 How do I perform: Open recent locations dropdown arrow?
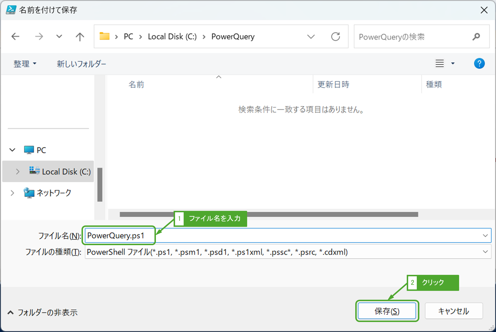click(x=59, y=36)
